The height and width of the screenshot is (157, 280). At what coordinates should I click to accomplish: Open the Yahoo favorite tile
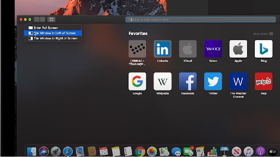(x=213, y=49)
